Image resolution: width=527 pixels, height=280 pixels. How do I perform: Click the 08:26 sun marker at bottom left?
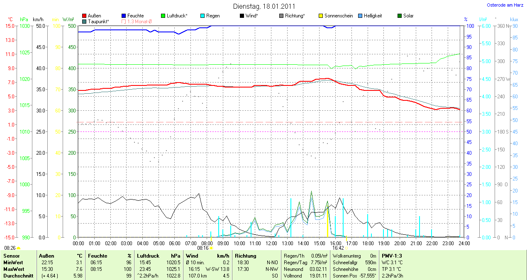coord(10,248)
